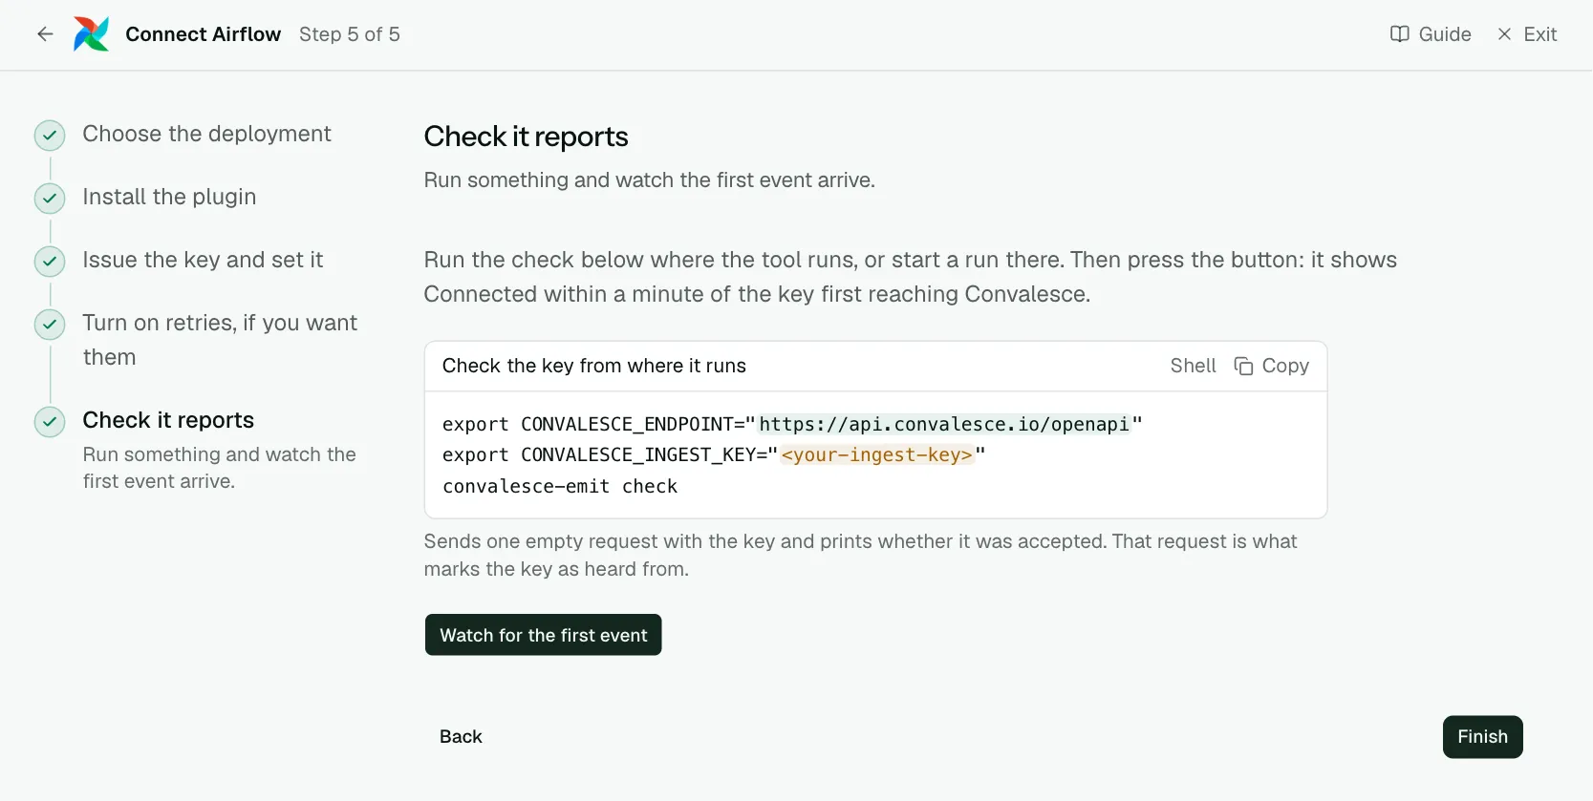Click the checkmark beside Turn on retries
This screenshot has height=801, width=1593.
pyautogui.click(x=50, y=325)
